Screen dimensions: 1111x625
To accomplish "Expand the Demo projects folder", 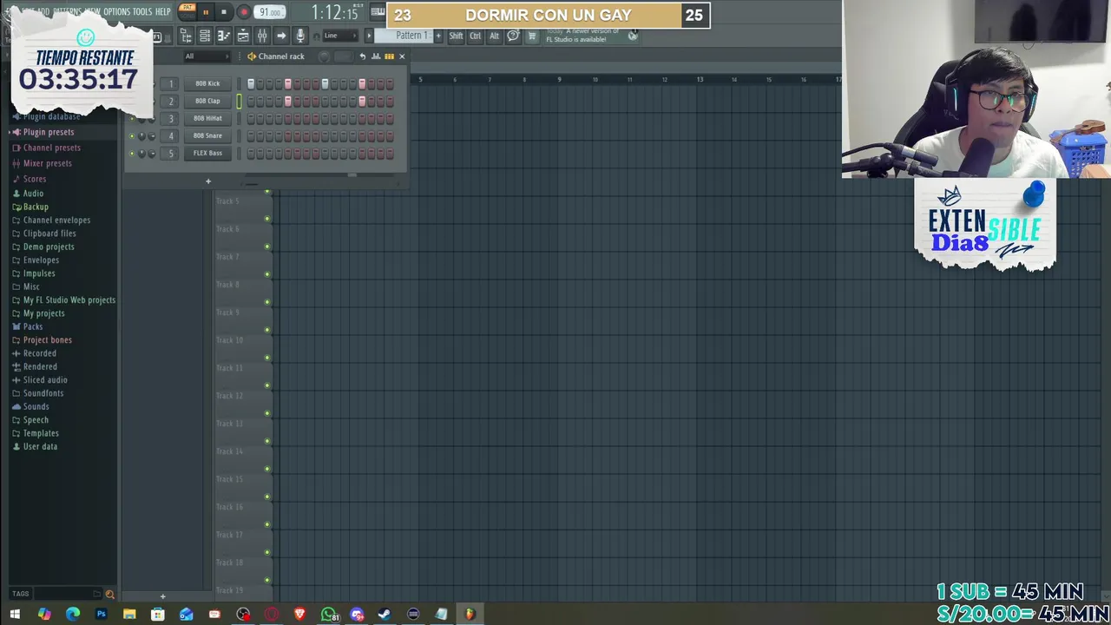I will 49,247.
